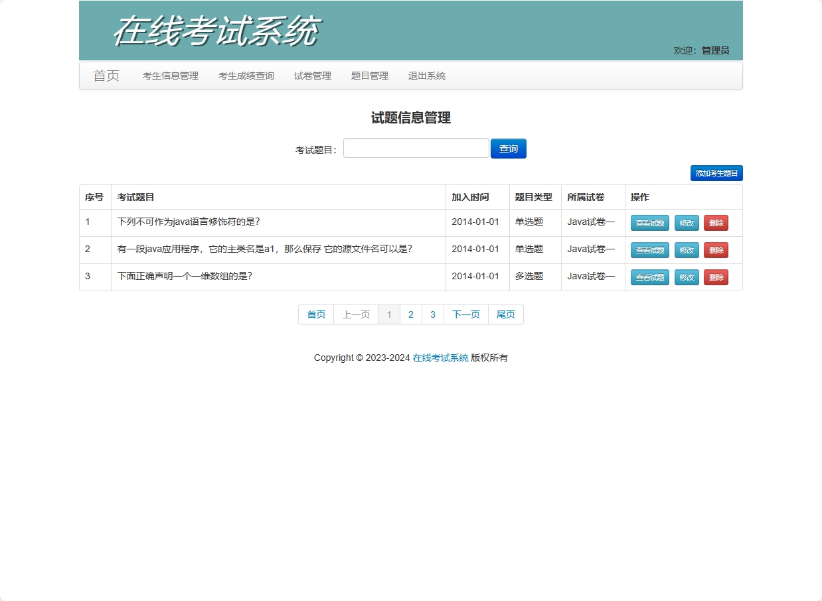
Task: Click 删除 on the first question row
Action: [716, 223]
